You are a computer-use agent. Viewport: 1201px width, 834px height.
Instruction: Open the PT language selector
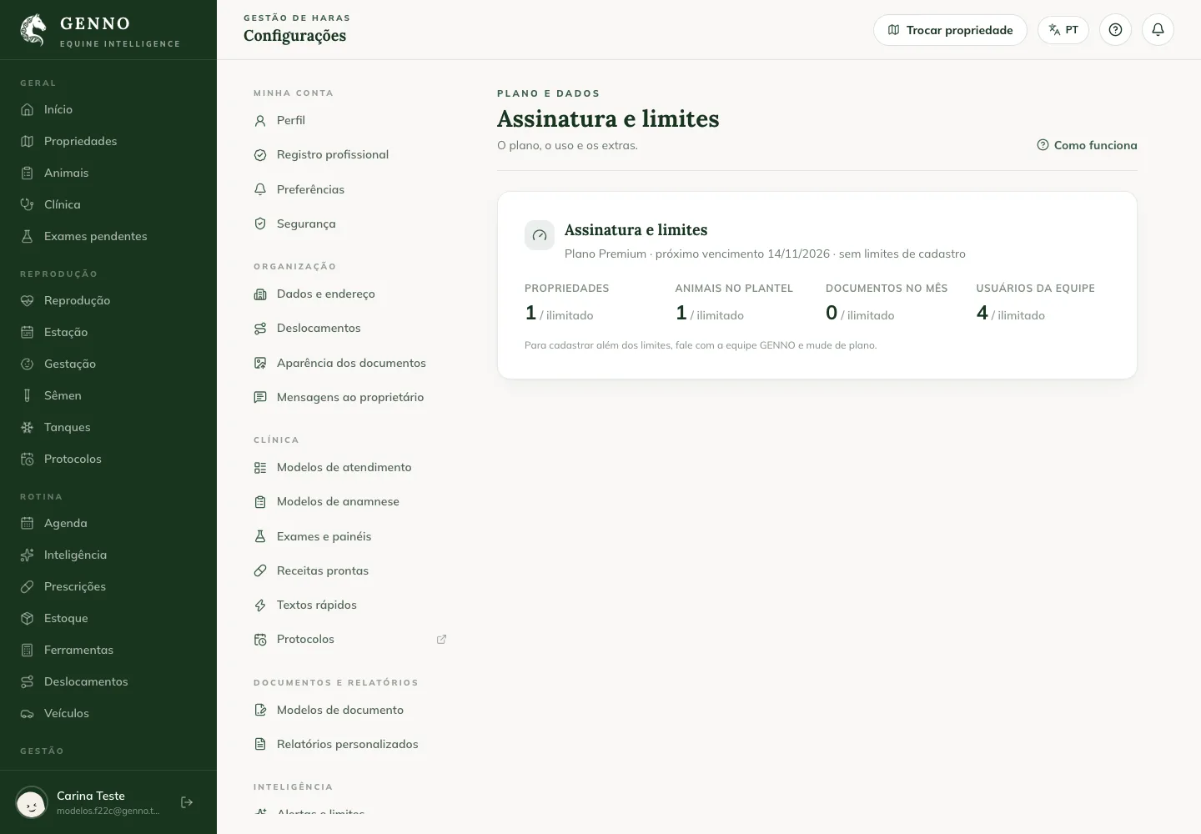click(1063, 30)
